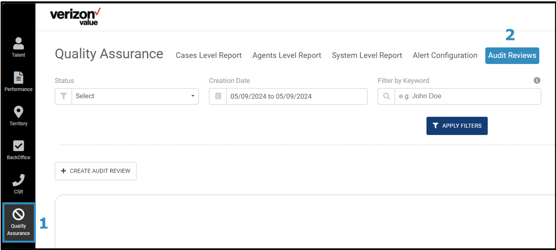Click the Filter by Keyword label
The width and height of the screenshot is (556, 250).
[x=403, y=81]
